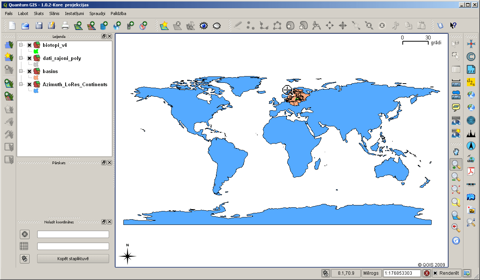This screenshot has width=480, height=280.
Task: Choose the Move feature tool
Action: click(x=330, y=25)
